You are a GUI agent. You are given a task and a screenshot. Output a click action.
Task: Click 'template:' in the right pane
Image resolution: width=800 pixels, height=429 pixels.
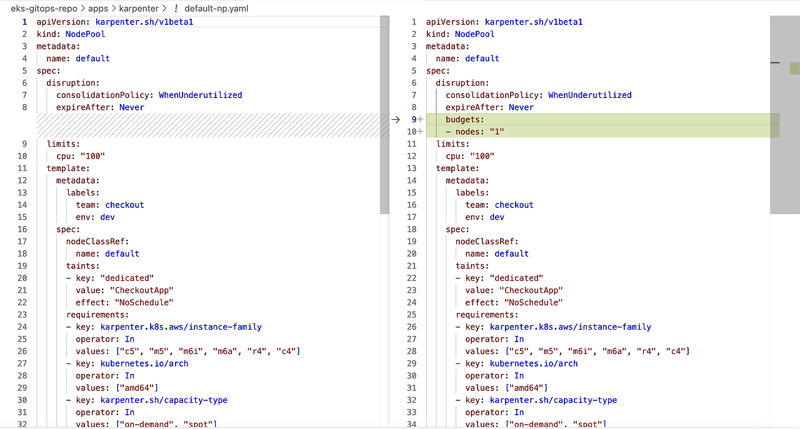tap(457, 168)
